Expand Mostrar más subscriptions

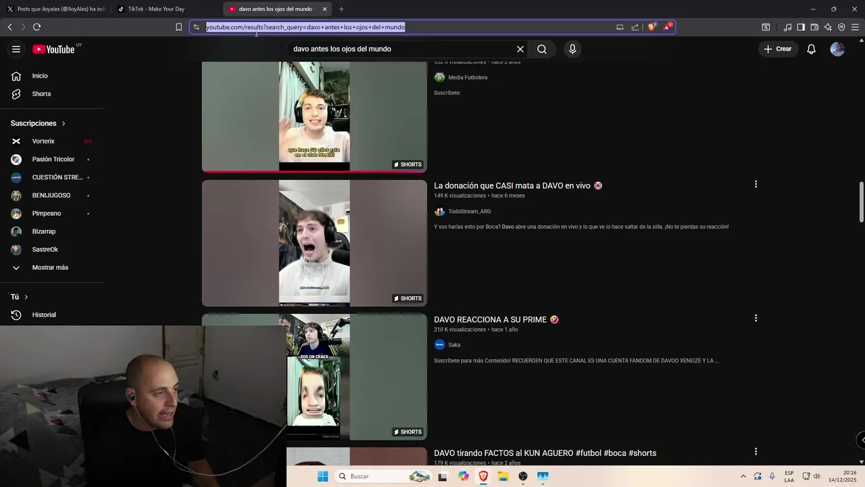[x=51, y=267]
